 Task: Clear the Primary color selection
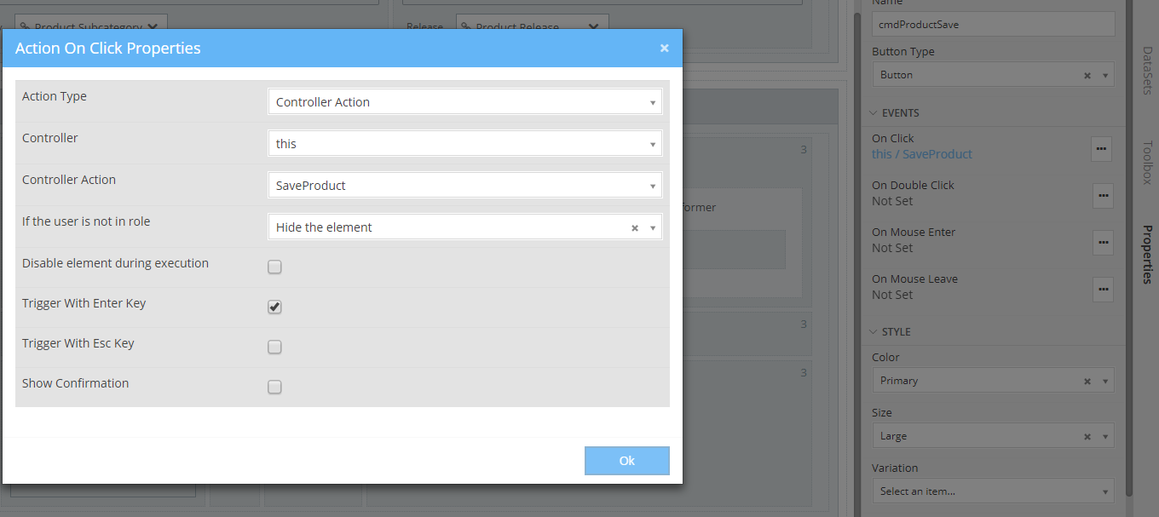pos(1087,381)
